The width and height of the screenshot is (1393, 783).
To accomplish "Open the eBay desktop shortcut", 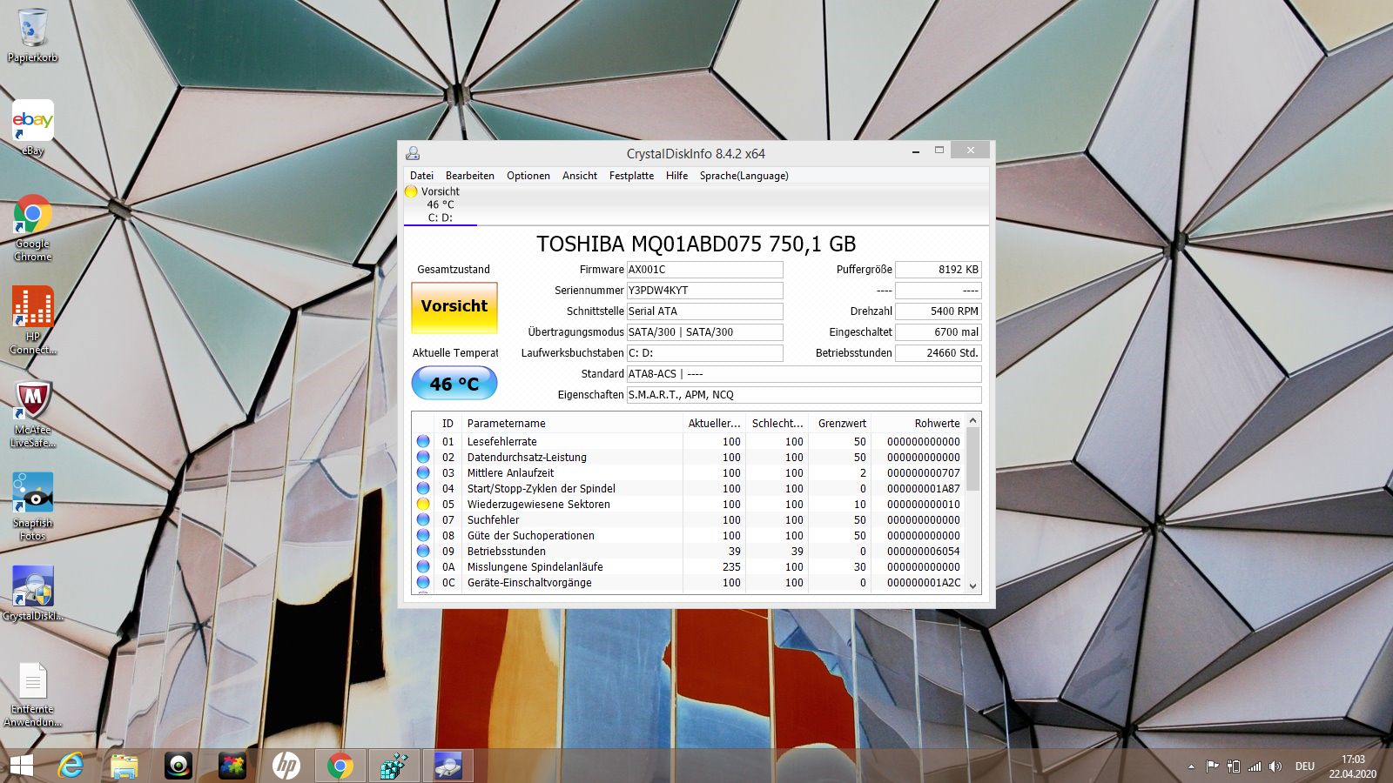I will pos(32,128).
